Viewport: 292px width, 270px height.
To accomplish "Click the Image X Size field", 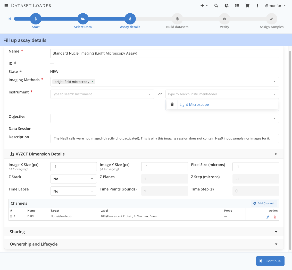I will tap(73, 167).
